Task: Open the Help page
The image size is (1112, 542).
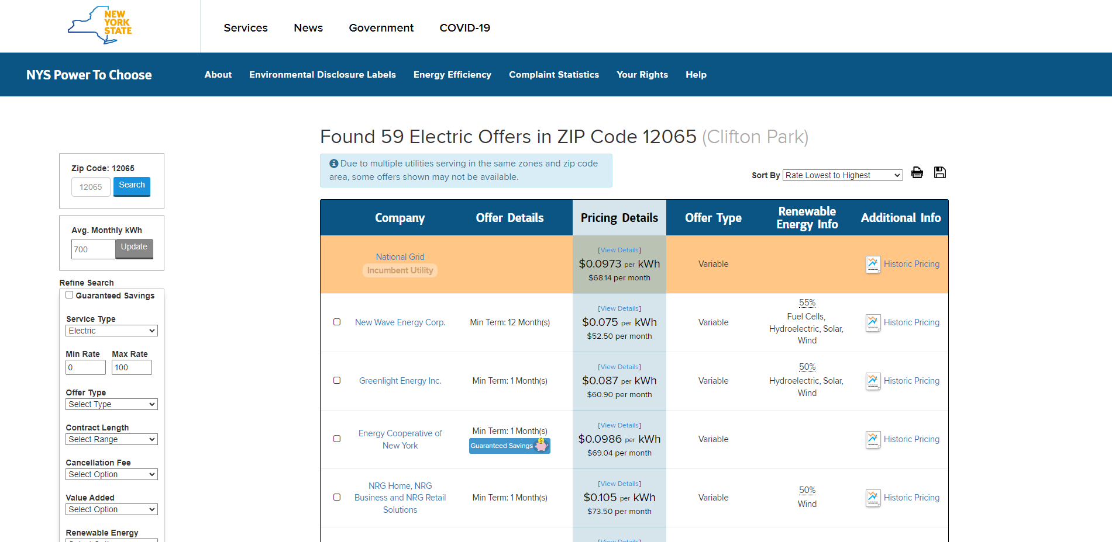Action: (x=696, y=75)
